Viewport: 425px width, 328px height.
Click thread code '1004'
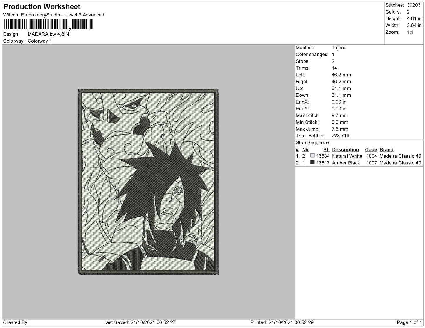[x=371, y=156]
